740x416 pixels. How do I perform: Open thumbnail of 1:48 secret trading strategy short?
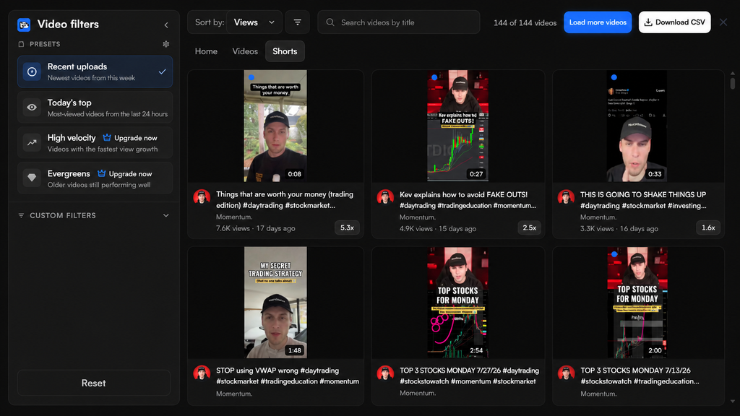coord(275,303)
